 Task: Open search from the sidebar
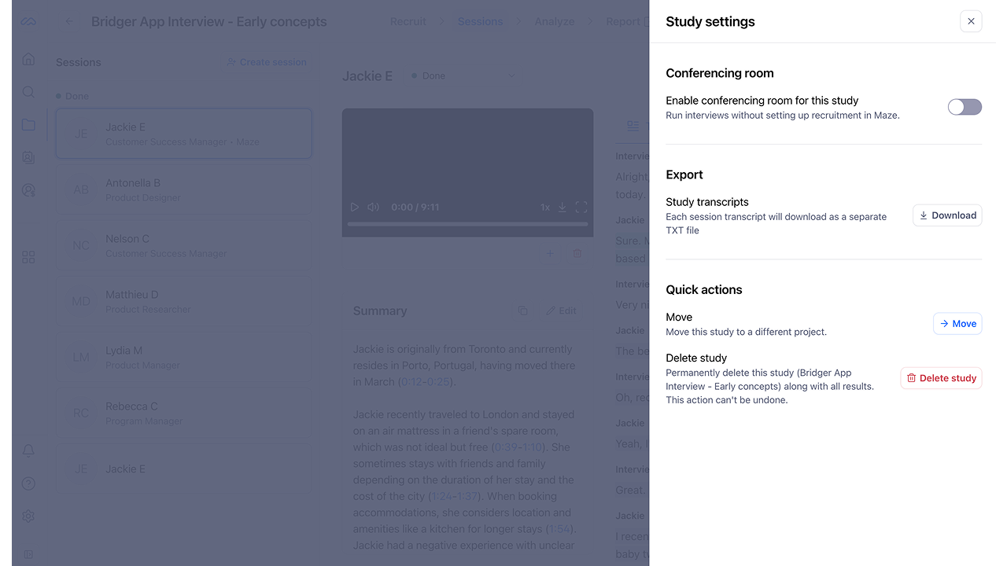28,92
